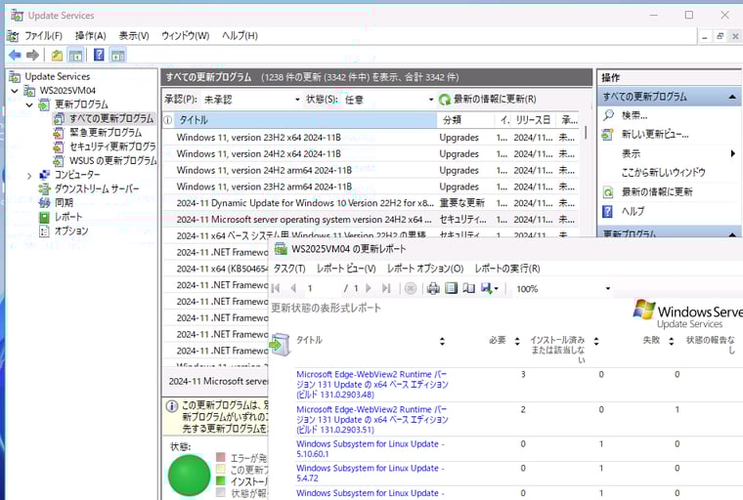Toggle the Show/Hide console tree icon
This screenshot has width=743, height=500.
point(75,55)
